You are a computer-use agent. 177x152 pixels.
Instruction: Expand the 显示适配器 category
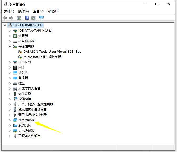pos(10,131)
